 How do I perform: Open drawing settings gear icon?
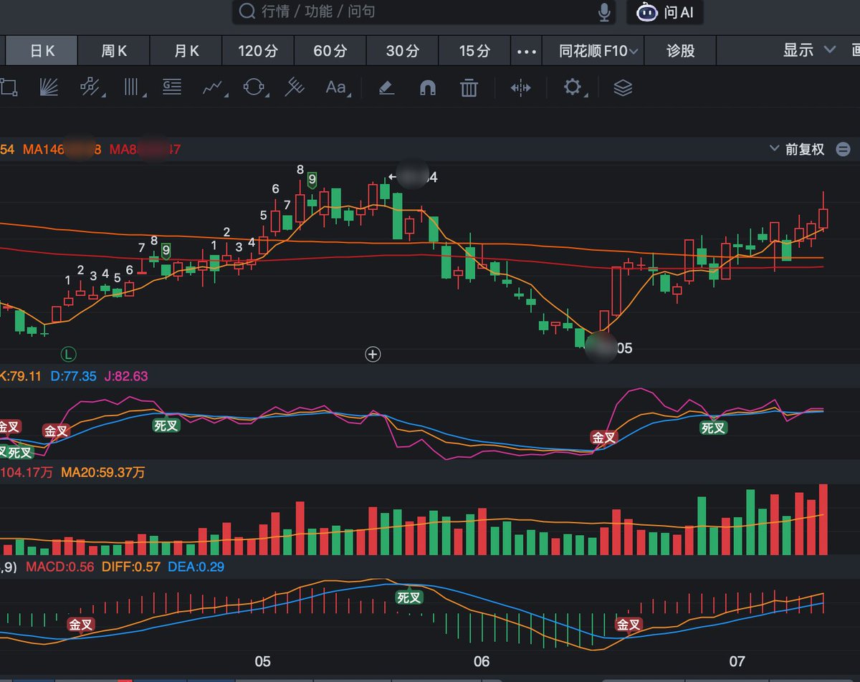pyautogui.click(x=572, y=87)
